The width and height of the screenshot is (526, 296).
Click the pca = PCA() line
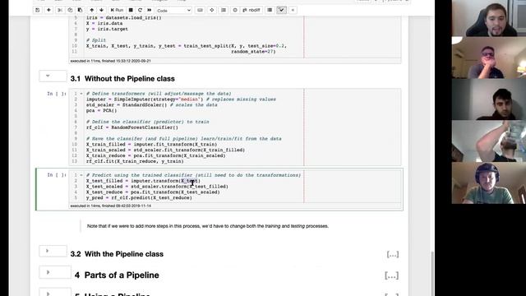pos(101,110)
